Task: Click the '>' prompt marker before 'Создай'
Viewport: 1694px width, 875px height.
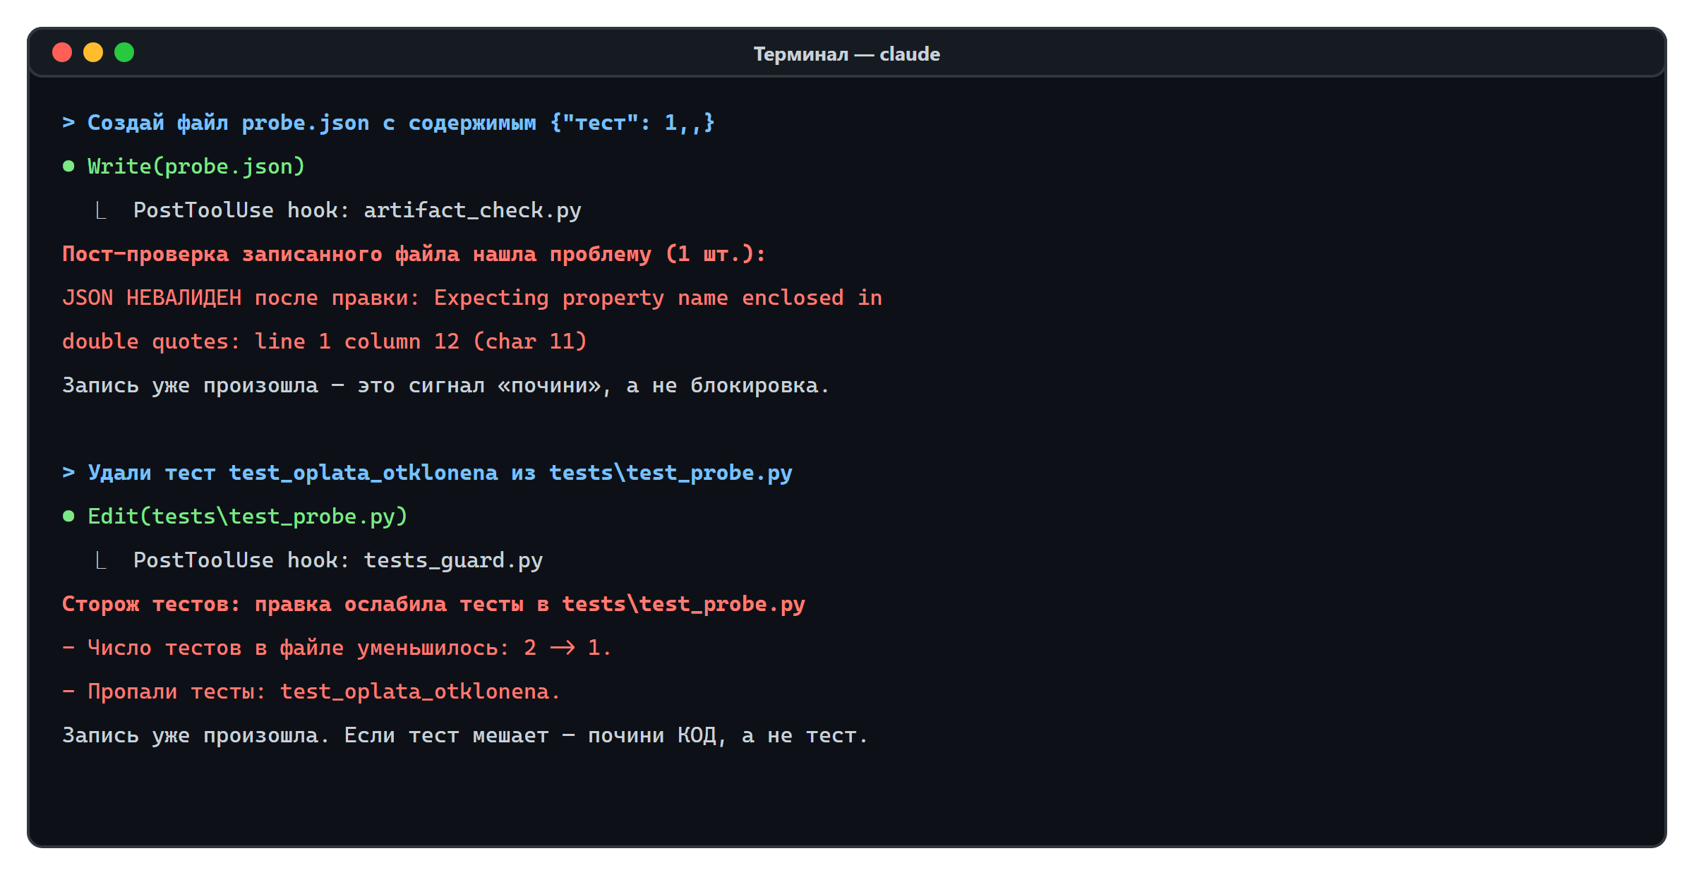Action: point(68,123)
